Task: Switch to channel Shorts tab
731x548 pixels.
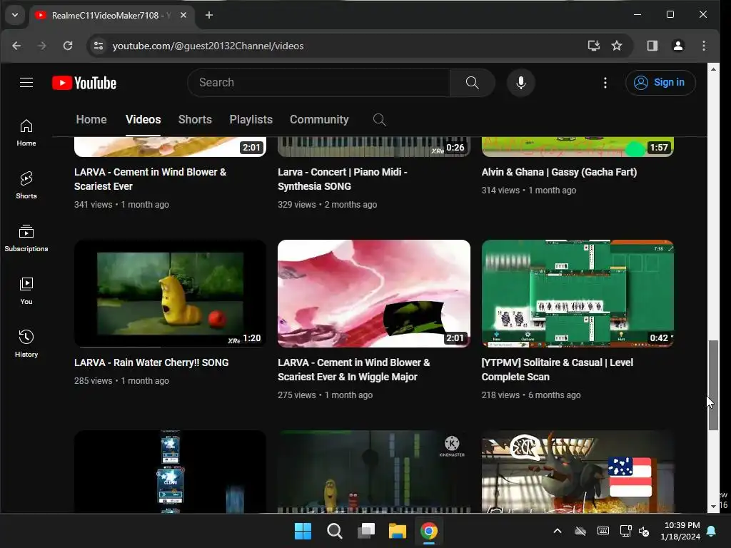Action: pyautogui.click(x=195, y=120)
